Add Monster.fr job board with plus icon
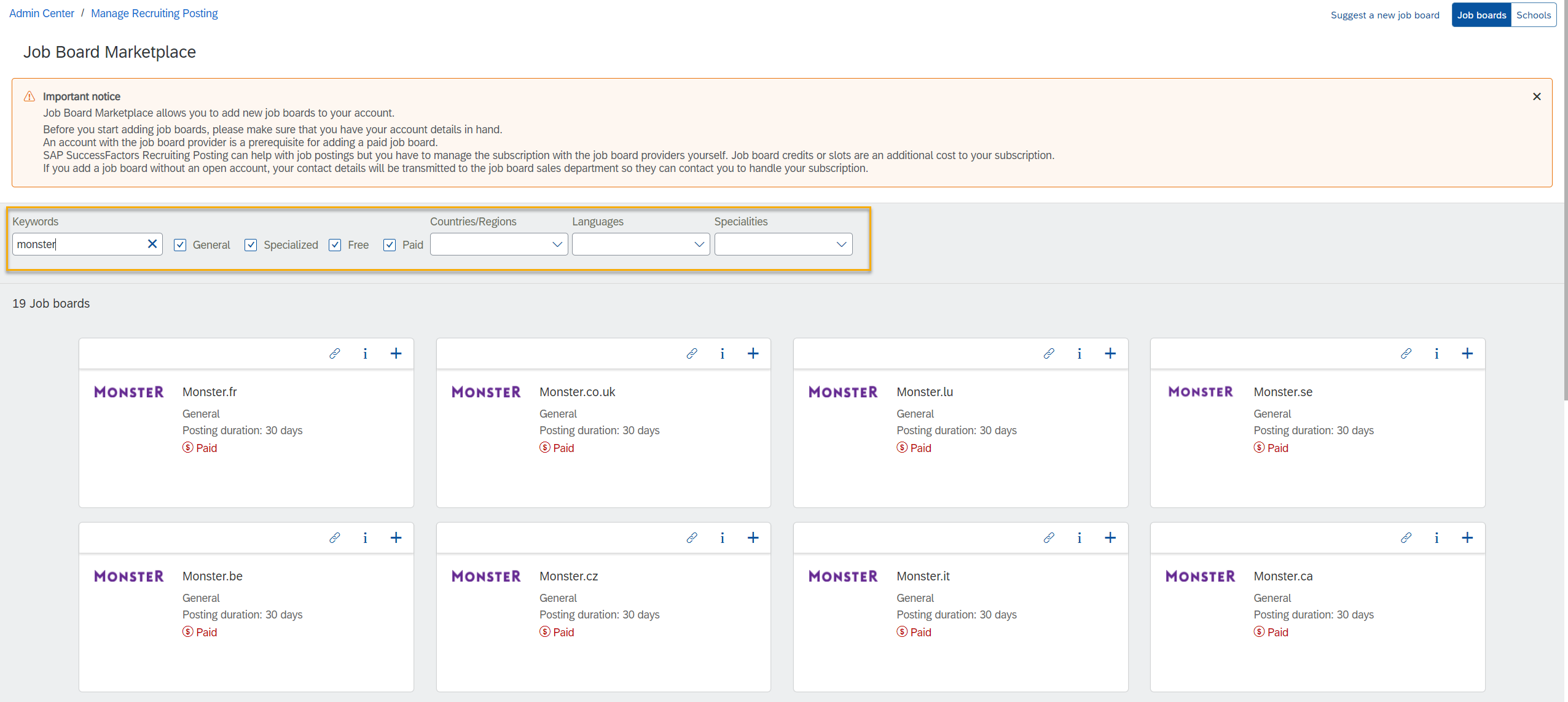This screenshot has height=702, width=1568. [396, 353]
